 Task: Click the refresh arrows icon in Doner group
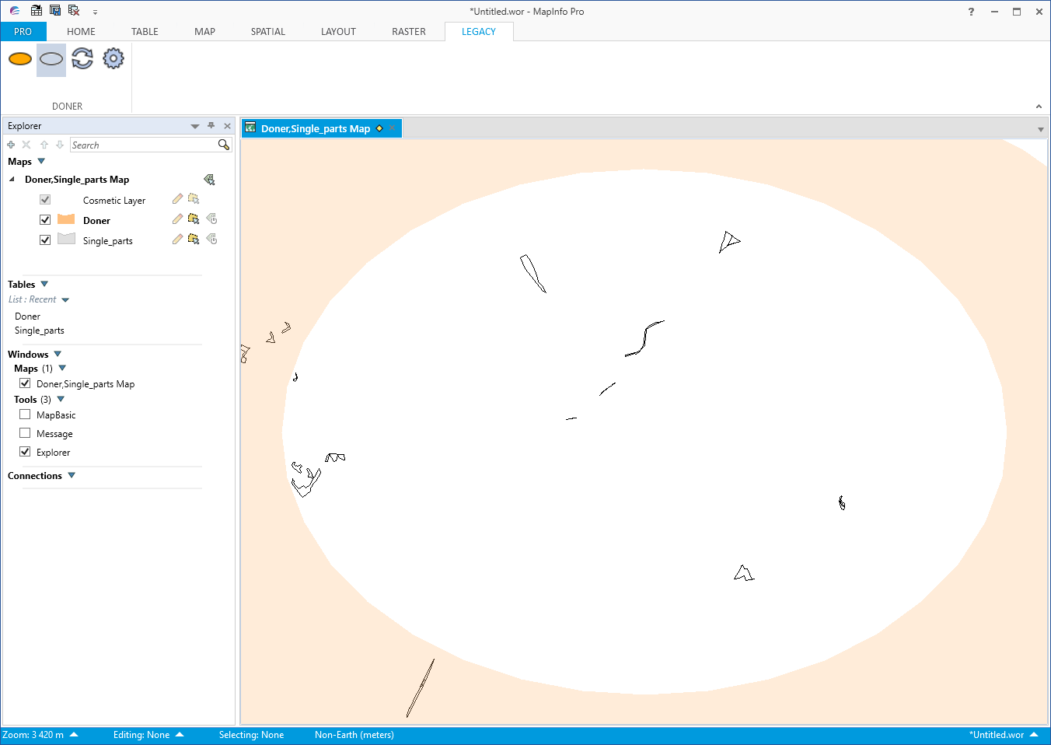coord(82,59)
